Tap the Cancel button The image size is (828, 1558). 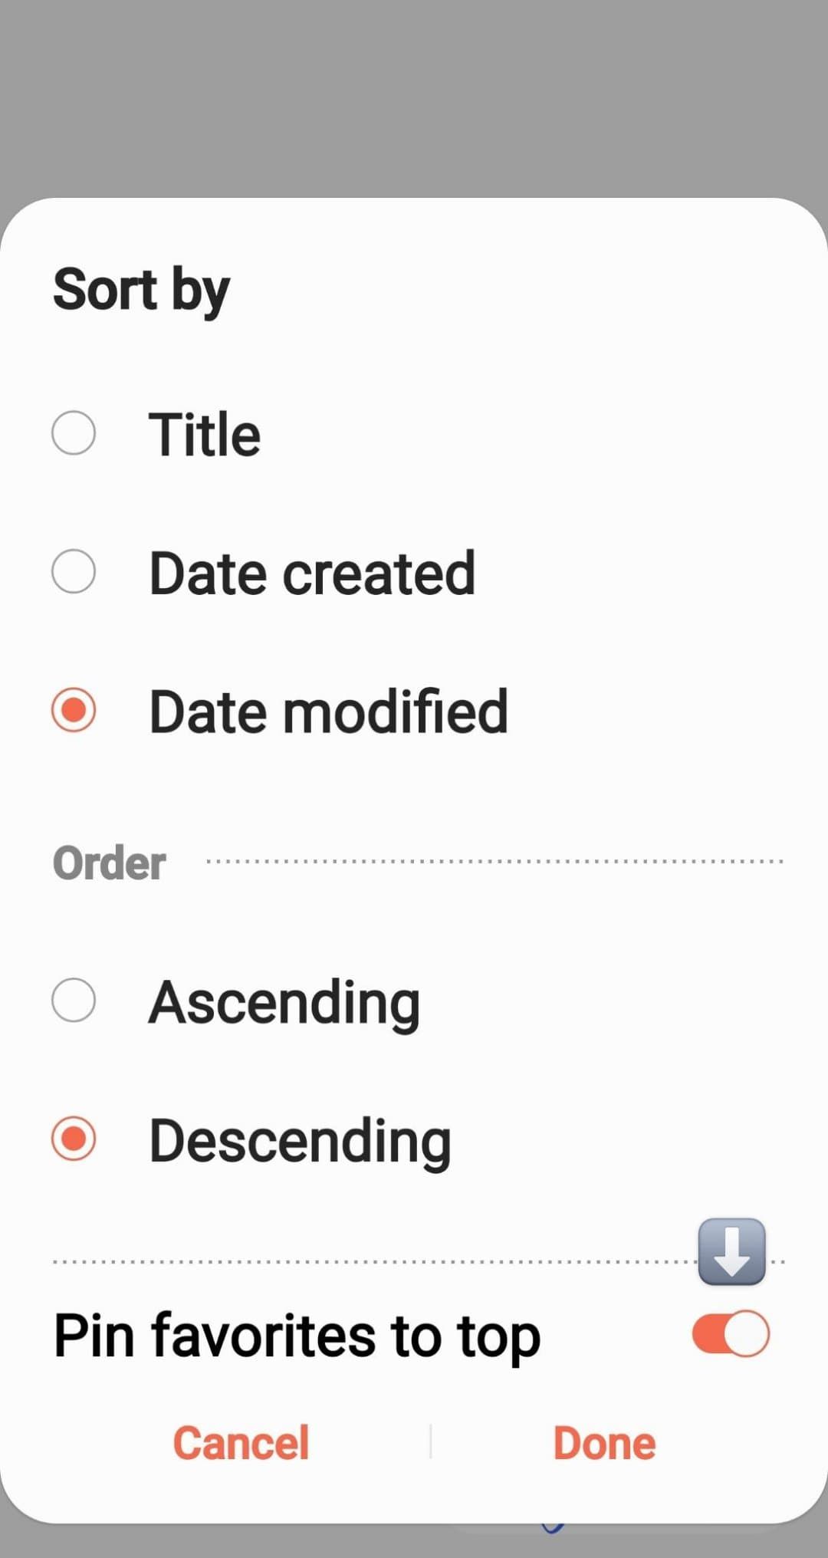(241, 1443)
